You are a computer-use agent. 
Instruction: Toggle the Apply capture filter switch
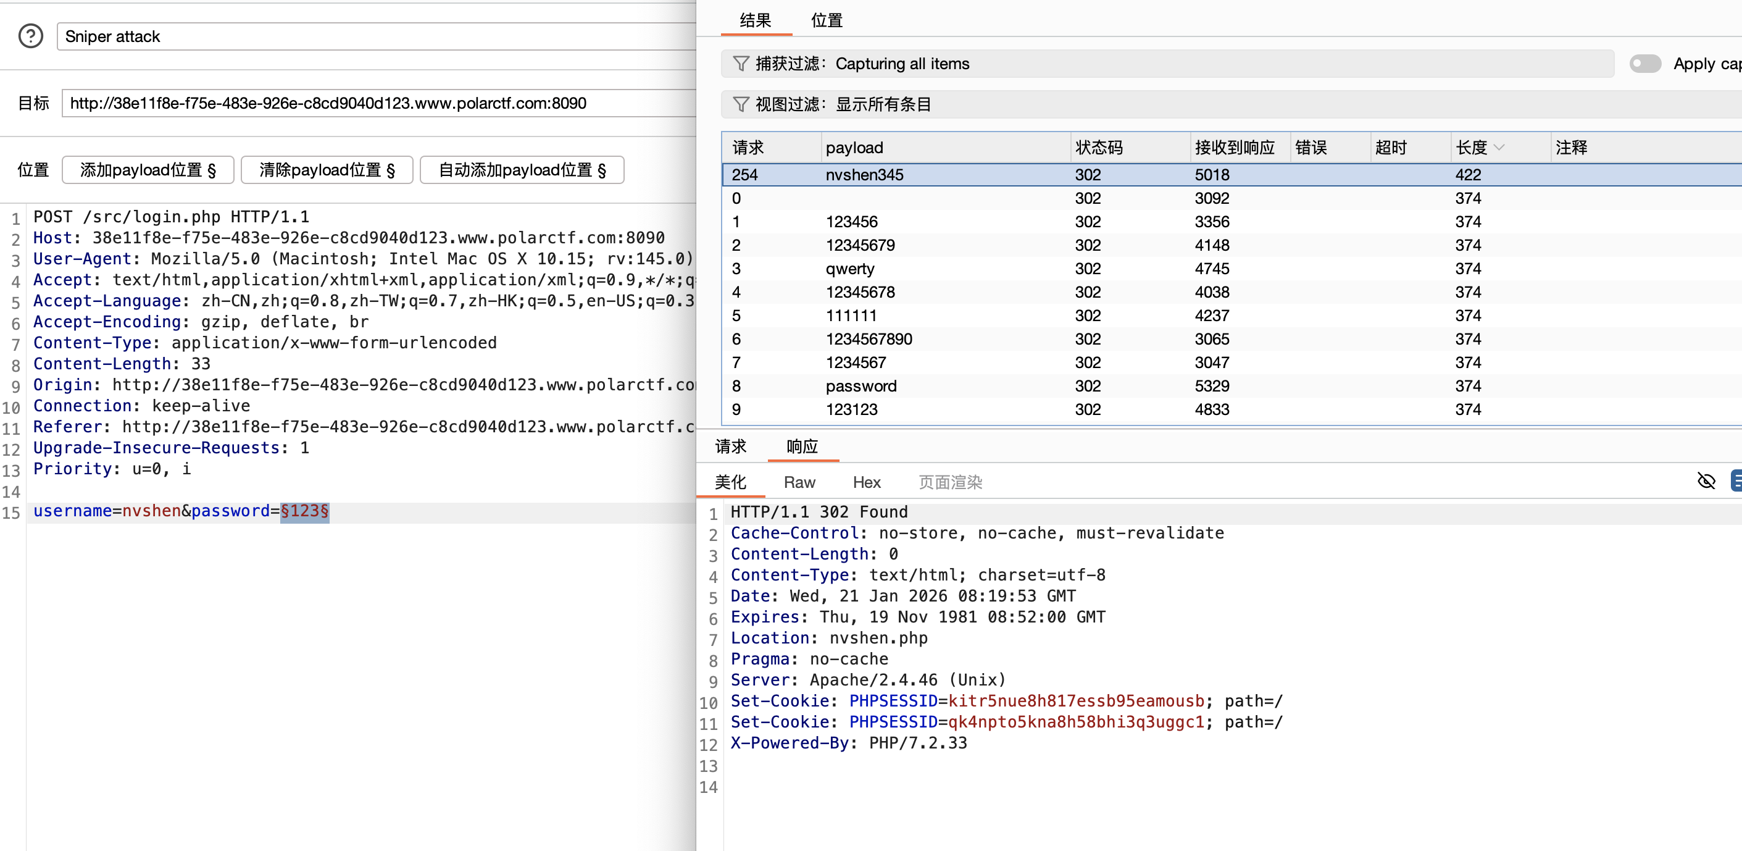point(1644,64)
